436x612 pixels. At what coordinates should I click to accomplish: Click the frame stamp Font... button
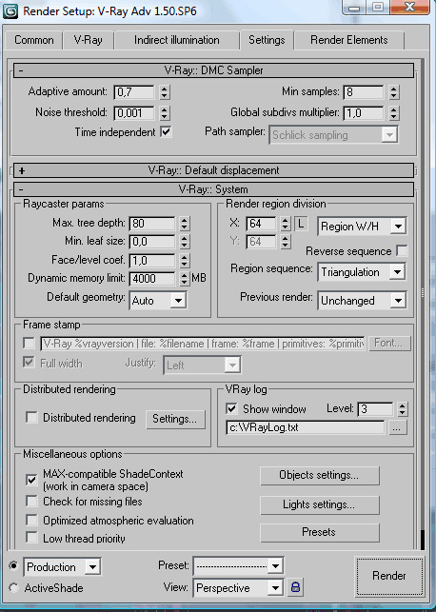[389, 343]
